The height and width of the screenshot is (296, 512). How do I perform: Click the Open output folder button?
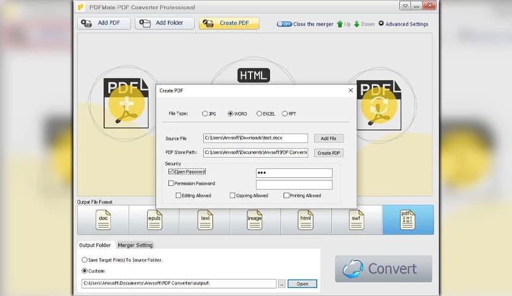click(x=303, y=284)
